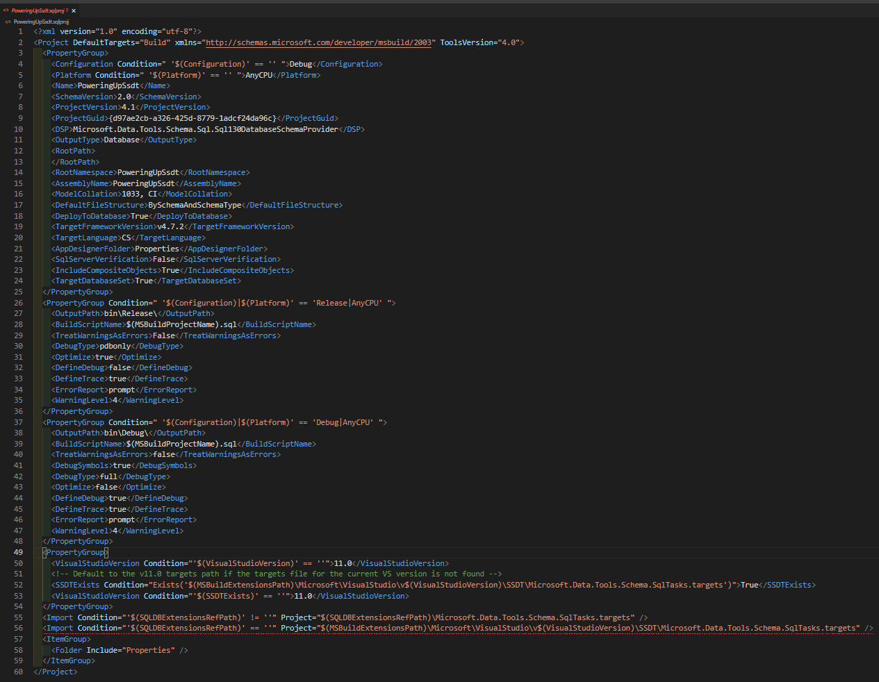The image size is (879, 682).
Task: Click PoweringUpSsdt in the AssemblyName element
Action: pos(144,183)
